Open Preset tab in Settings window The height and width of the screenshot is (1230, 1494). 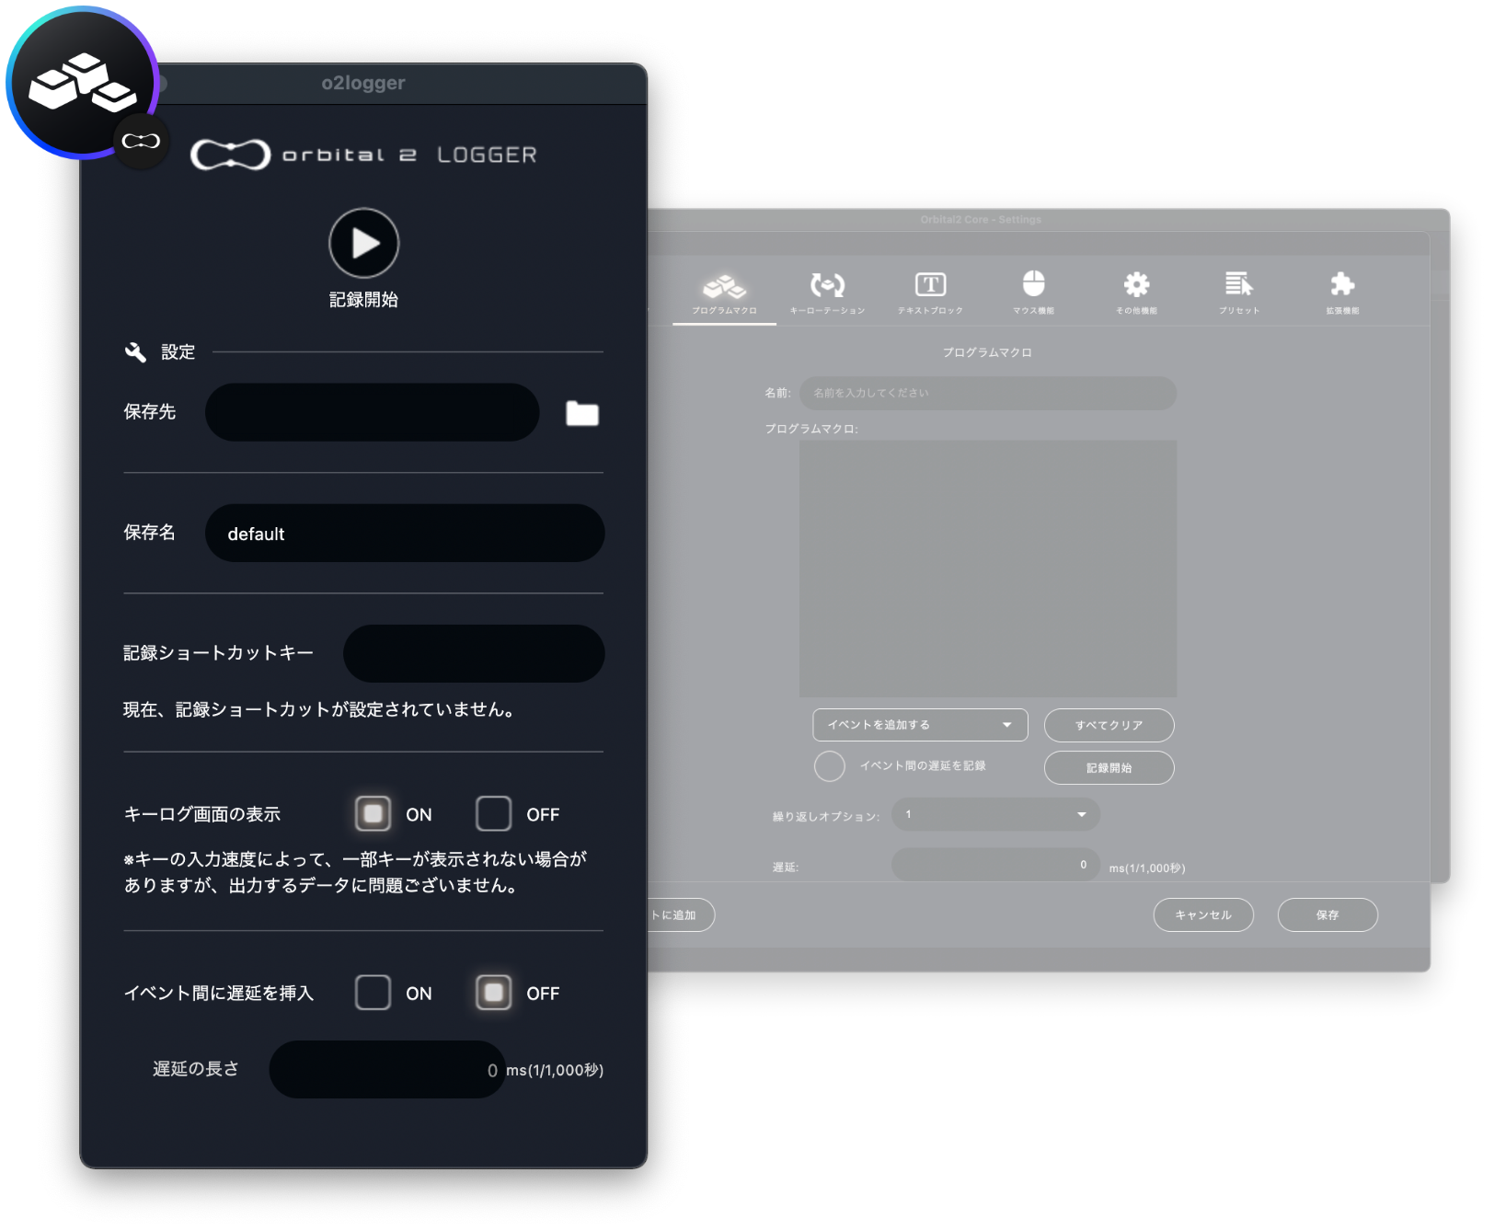coord(1239,293)
